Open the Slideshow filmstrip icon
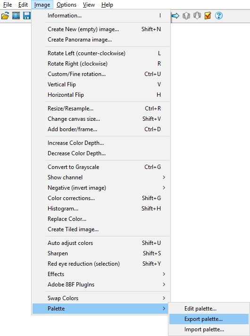 tap(16, 16)
